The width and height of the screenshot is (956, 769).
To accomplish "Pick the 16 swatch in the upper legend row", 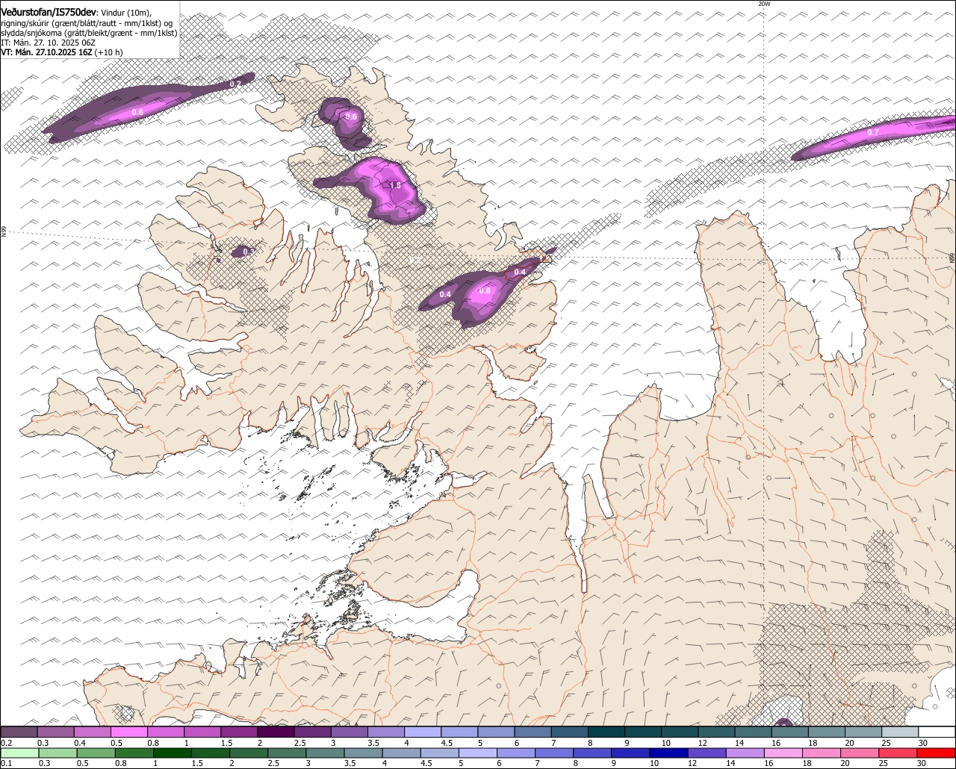I will pos(790,732).
